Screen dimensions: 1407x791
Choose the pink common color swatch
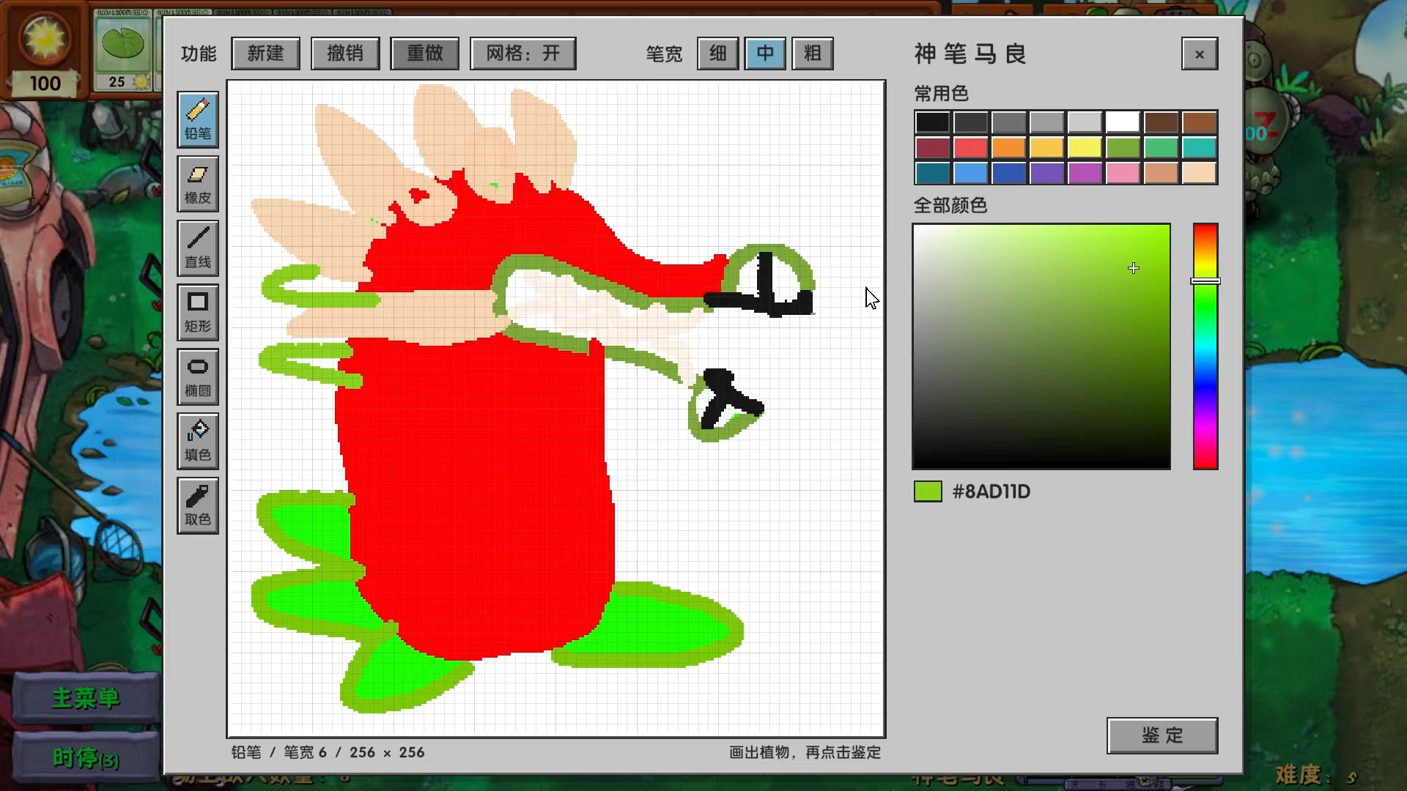pos(1123,173)
